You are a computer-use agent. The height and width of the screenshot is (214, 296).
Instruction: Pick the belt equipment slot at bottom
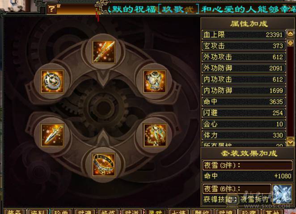tap(104, 164)
